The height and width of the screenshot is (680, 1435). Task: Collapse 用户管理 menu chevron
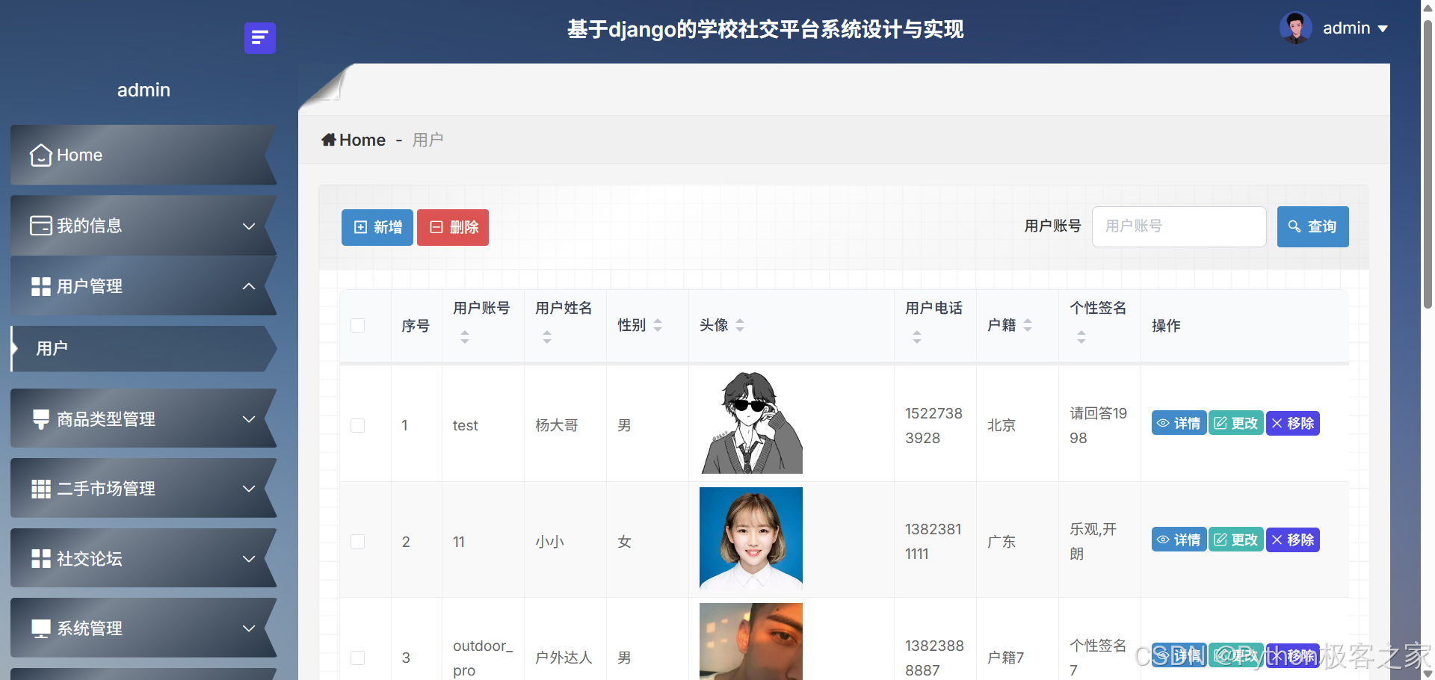click(x=249, y=286)
